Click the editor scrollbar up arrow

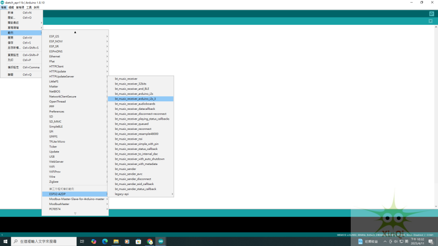(436, 27)
